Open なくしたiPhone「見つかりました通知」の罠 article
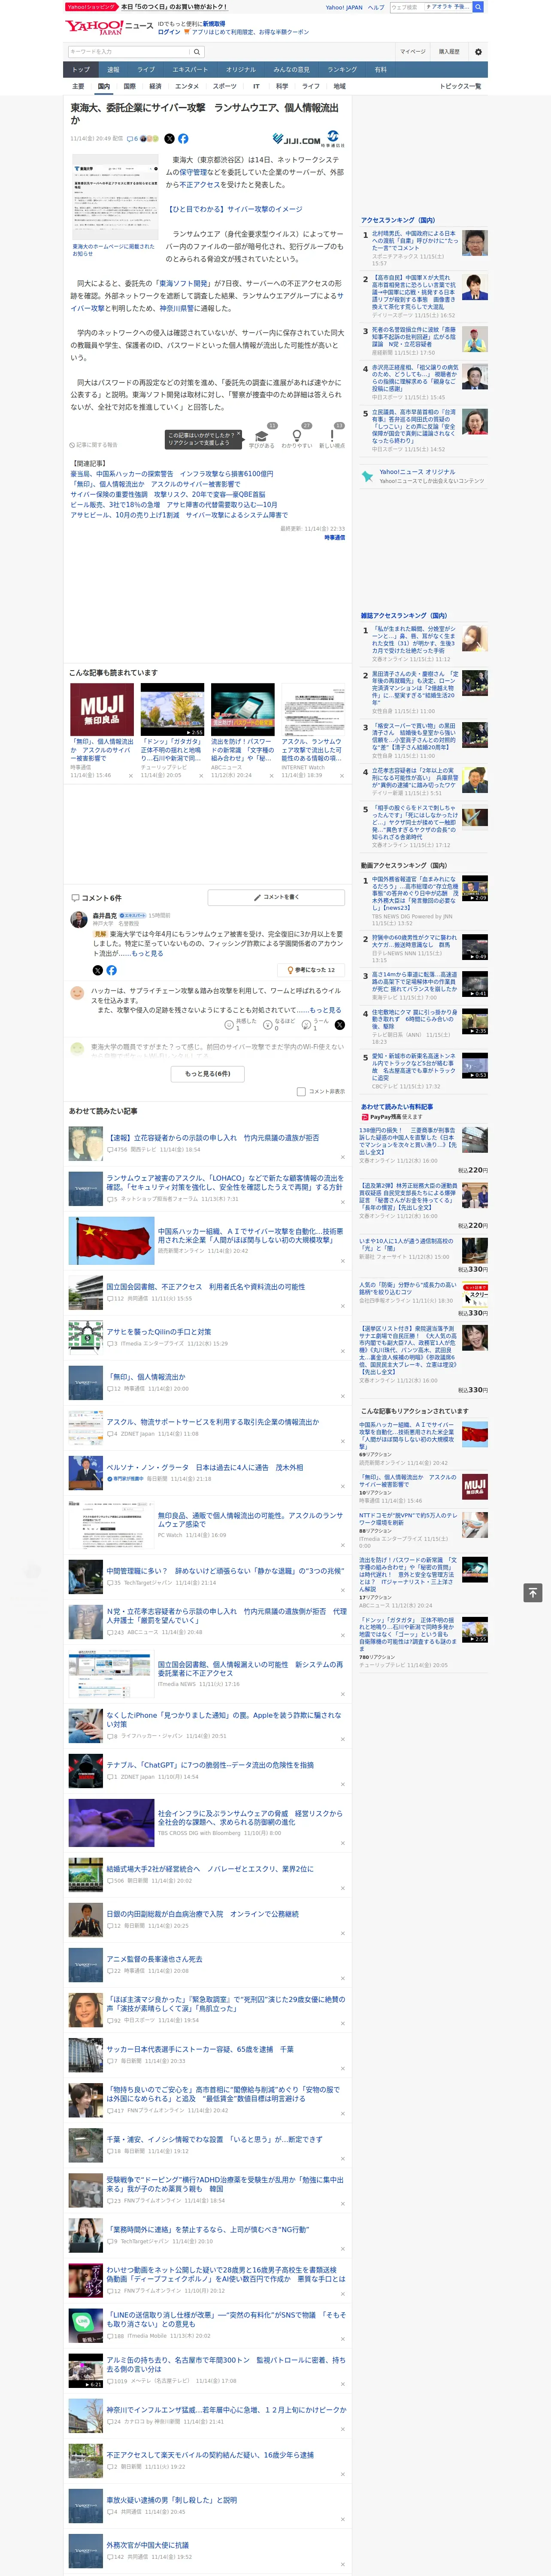This screenshot has width=551, height=2576. coord(224,1719)
